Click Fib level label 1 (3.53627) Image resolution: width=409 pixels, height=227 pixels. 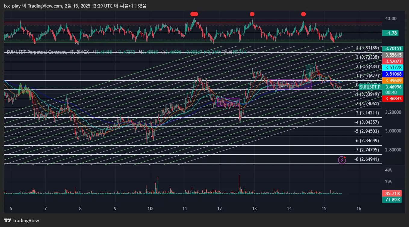[x=367, y=76]
